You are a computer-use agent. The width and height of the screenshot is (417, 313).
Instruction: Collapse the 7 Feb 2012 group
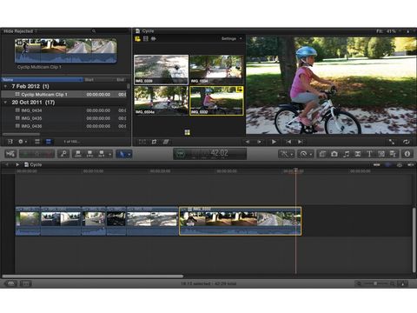[5, 86]
